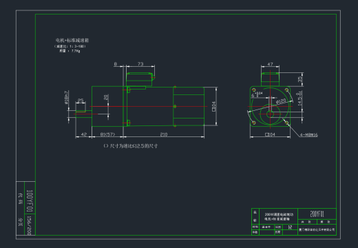Click the vertical □104 dimension beside motor

pyautogui.click(x=214, y=107)
